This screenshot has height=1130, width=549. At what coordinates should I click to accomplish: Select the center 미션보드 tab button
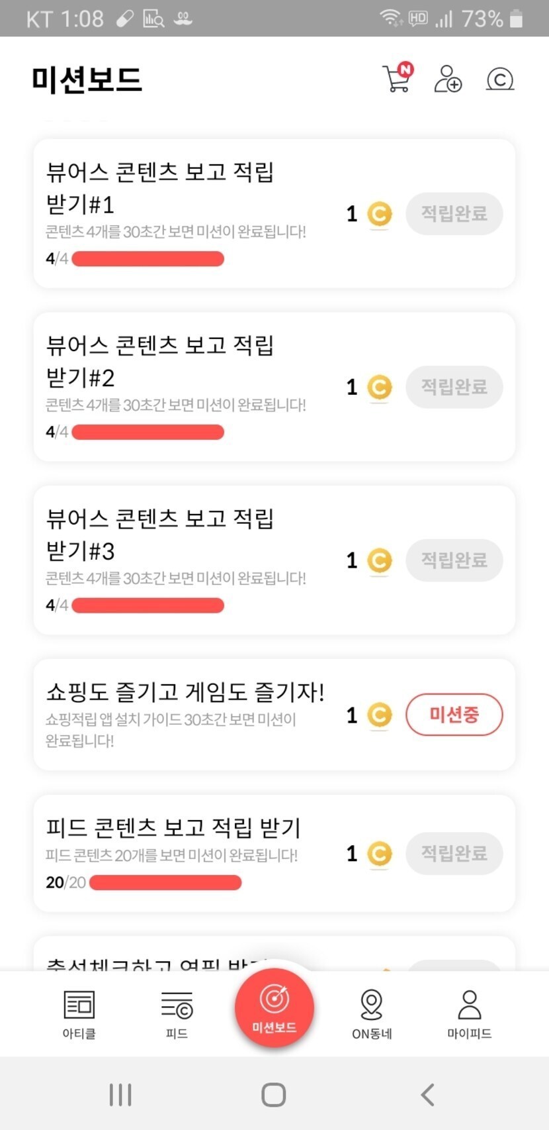[274, 1008]
